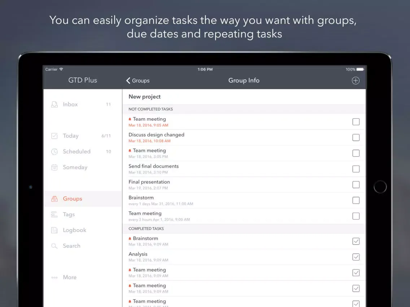Check Team meeting every 3 hours box
Image resolution: width=410 pixels, height=307 pixels.
coord(356,216)
